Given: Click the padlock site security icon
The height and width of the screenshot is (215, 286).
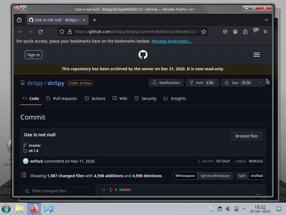Looking at the screenshot, I should [x=70, y=32].
